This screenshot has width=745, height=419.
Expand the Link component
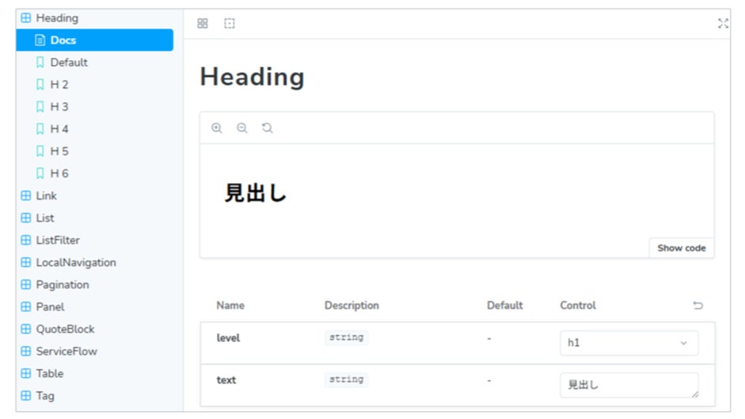coord(46,196)
